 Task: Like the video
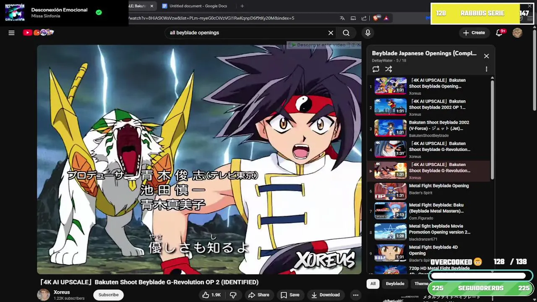click(x=212, y=295)
